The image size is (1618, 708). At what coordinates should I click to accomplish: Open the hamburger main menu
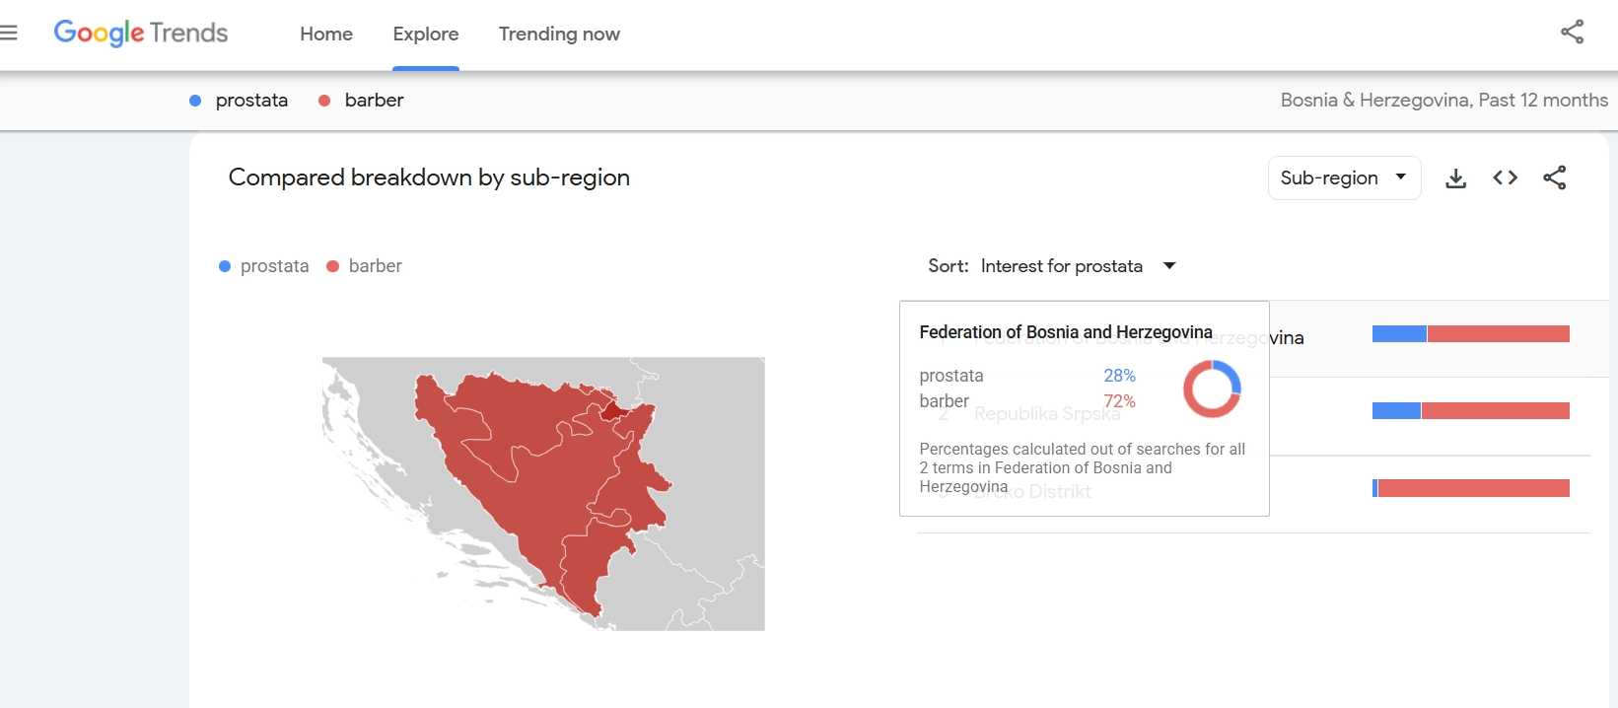[x=9, y=33]
